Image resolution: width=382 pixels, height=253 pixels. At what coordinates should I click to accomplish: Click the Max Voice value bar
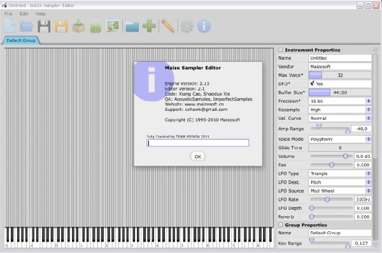pos(340,75)
